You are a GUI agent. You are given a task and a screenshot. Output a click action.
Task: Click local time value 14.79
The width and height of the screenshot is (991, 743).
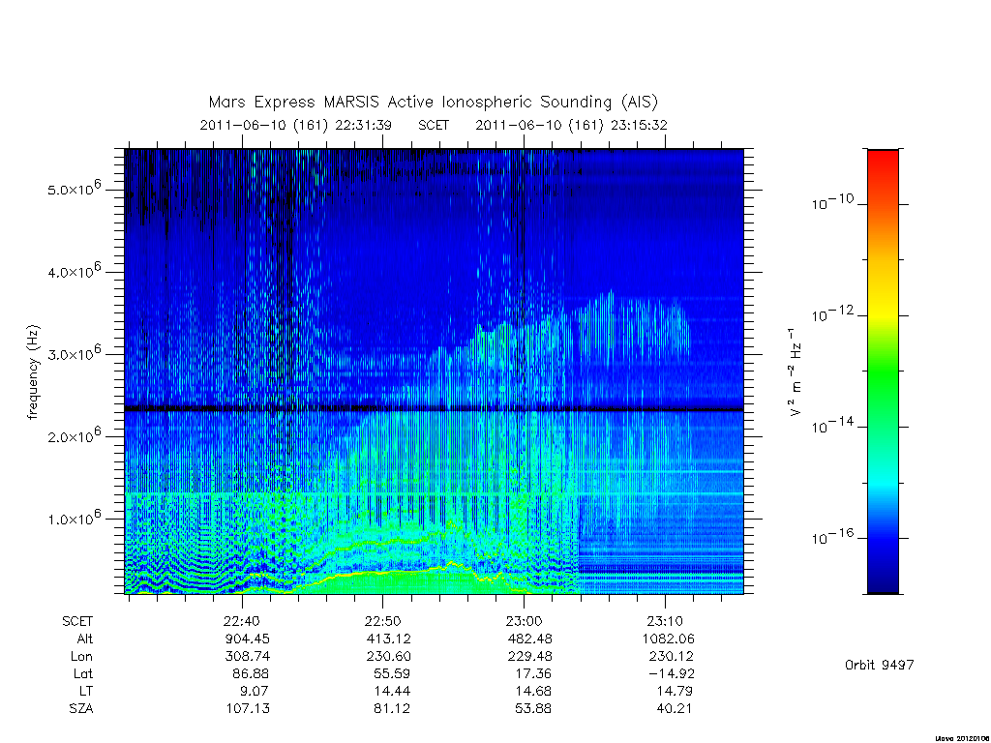point(675,691)
